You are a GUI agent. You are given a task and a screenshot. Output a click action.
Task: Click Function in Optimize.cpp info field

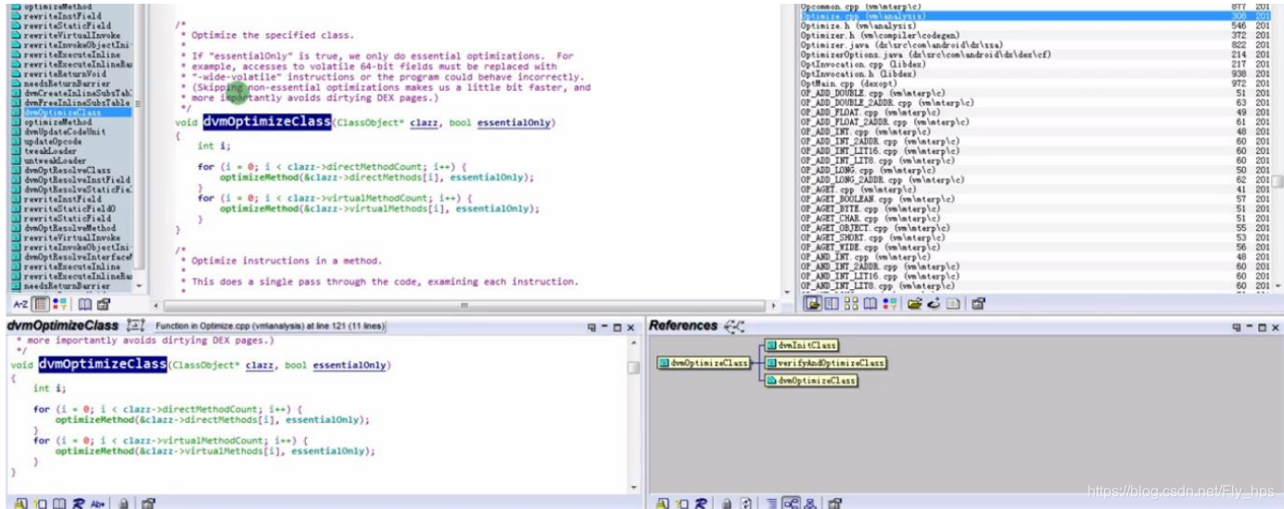269,326
